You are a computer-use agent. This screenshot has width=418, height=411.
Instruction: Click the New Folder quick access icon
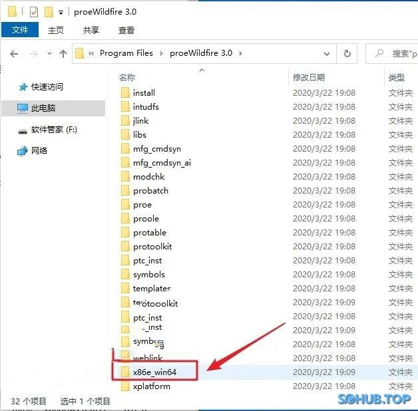click(49, 12)
